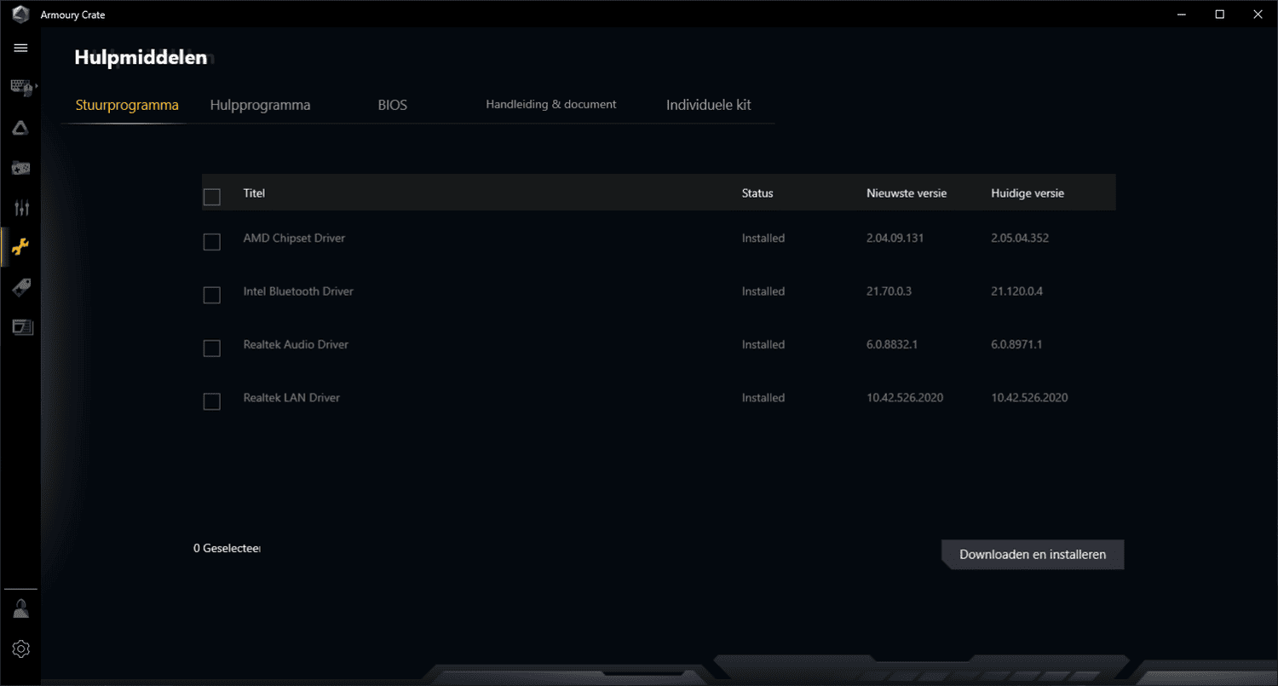This screenshot has width=1278, height=686.
Task: Click the Armoury Crate logo in title bar
Action: tap(20, 14)
